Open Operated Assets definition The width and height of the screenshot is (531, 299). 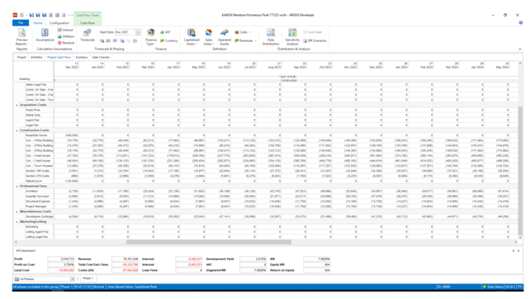click(224, 36)
